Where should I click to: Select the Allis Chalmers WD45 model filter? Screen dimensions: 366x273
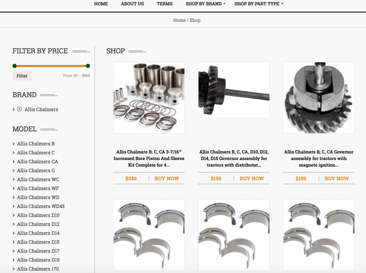click(x=41, y=206)
